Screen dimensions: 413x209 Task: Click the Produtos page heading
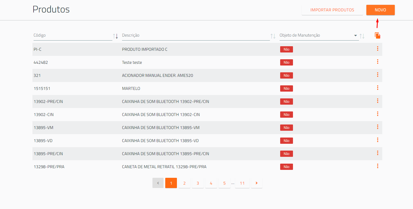(x=51, y=9)
